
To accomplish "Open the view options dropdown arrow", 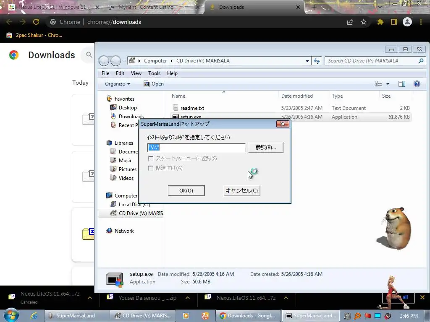I will 388,84.
